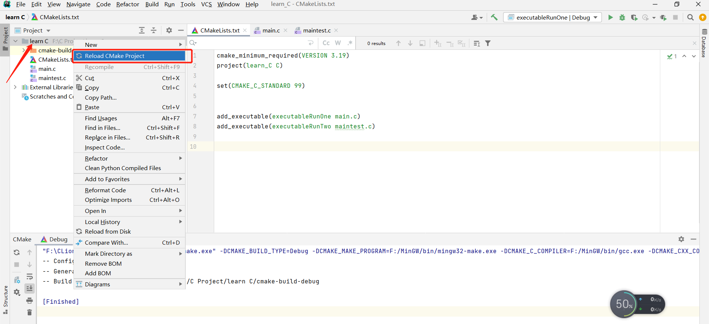Click Expand All in Project panel
The image size is (709, 324).
coord(142,30)
